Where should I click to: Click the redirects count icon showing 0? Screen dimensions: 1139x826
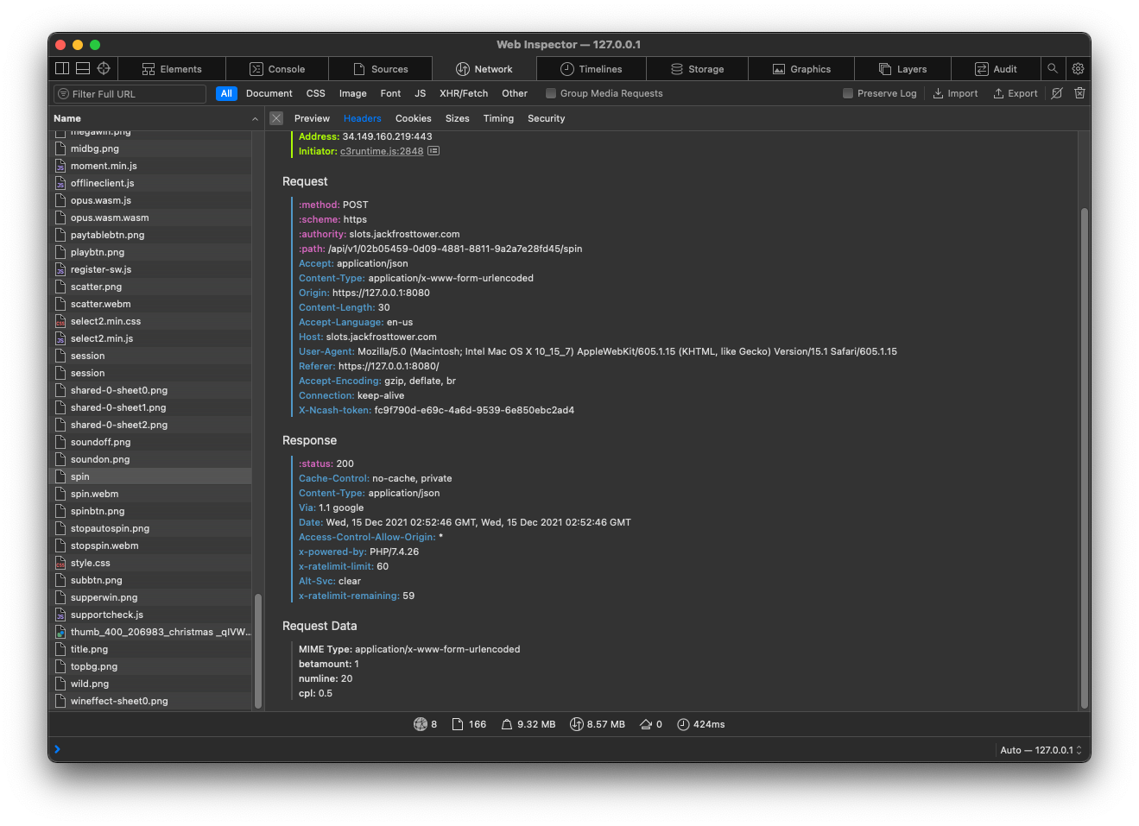646,724
